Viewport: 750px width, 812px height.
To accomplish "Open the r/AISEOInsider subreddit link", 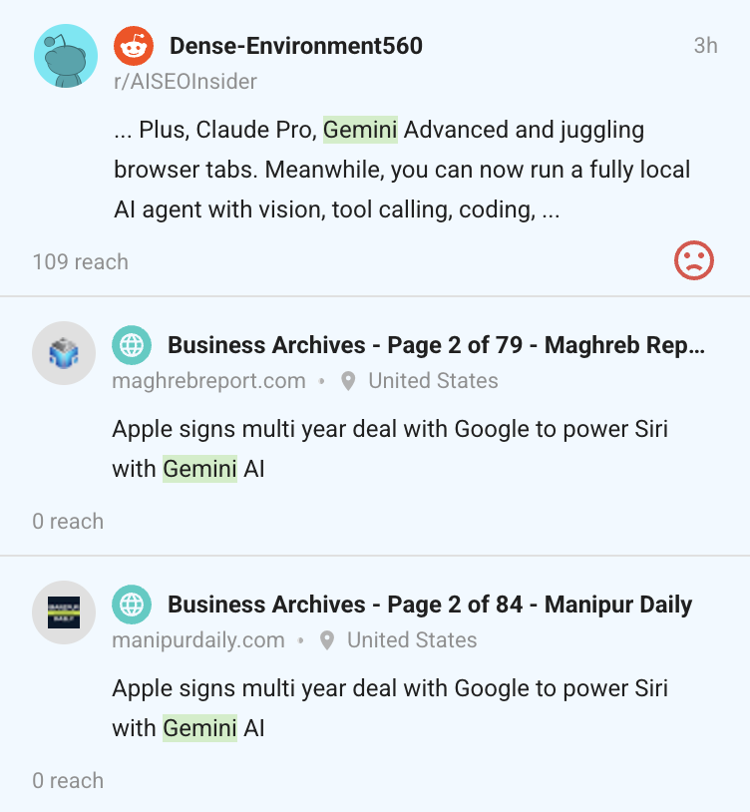I will pos(185,82).
